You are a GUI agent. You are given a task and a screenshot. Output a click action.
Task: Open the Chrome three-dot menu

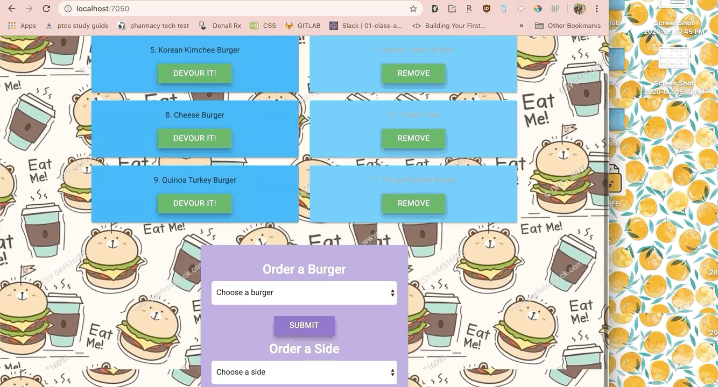point(597,9)
